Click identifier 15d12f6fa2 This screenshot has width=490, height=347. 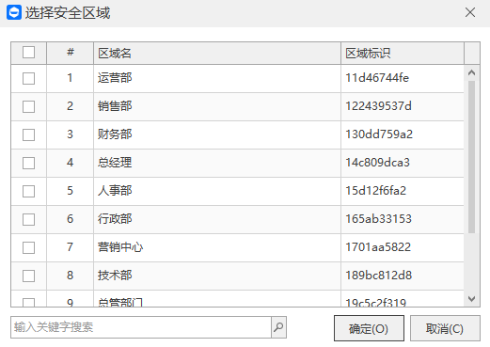click(376, 191)
